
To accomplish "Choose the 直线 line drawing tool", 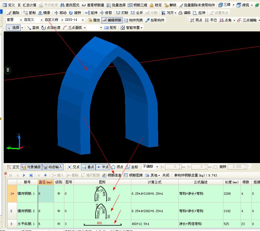I will [33, 27].
